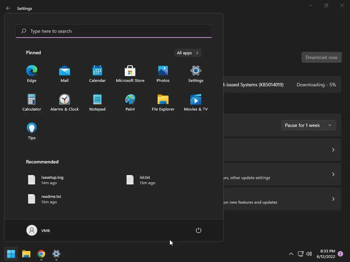The image size is (350, 262).
Task: Launch the Mail pinned app
Action: click(65, 74)
